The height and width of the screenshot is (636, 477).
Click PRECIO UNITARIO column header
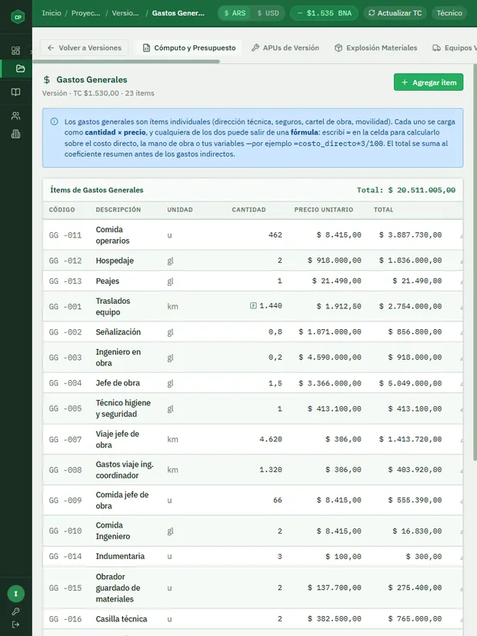point(324,210)
